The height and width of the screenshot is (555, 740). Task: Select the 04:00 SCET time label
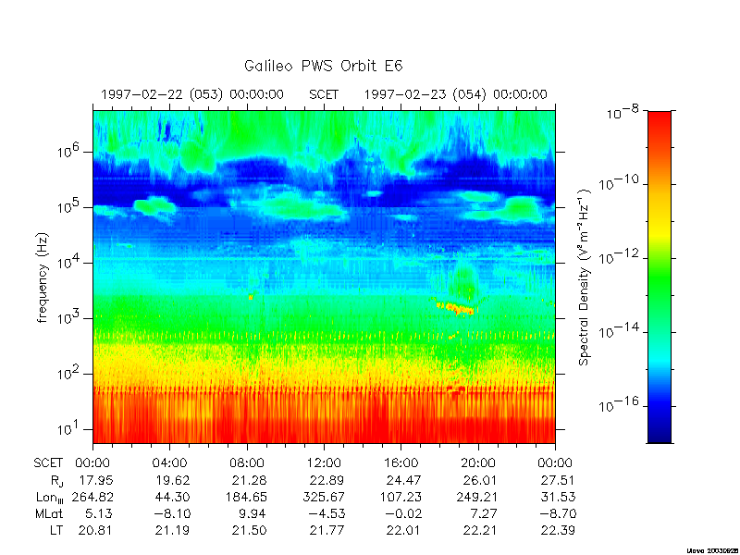point(170,463)
